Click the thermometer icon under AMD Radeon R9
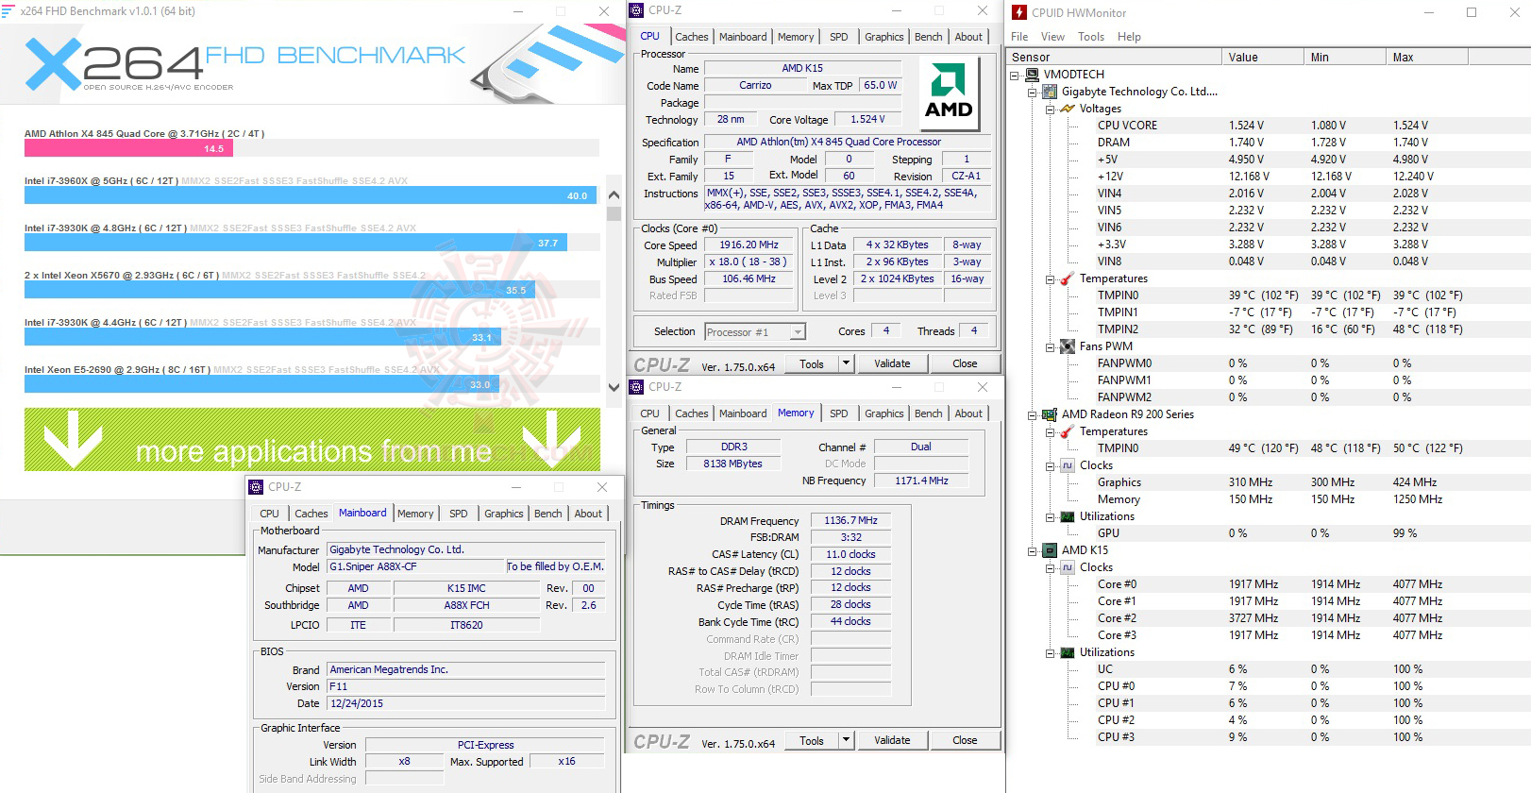Screen dimensions: 1531x793 click(x=1068, y=431)
